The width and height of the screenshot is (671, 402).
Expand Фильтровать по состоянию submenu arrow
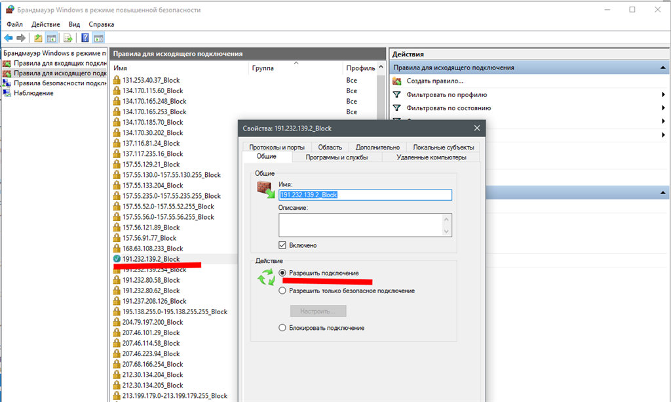pos(663,108)
